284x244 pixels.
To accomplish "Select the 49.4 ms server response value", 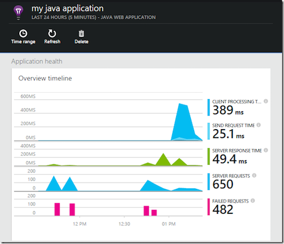I will [x=229, y=159].
